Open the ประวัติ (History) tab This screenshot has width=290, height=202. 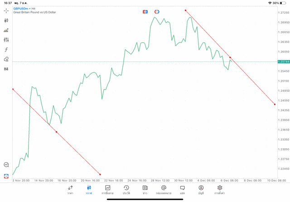tap(126, 189)
